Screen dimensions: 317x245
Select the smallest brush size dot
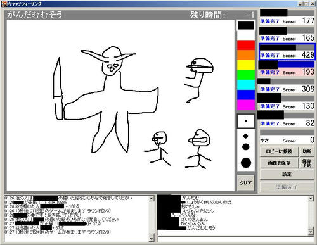click(x=245, y=121)
